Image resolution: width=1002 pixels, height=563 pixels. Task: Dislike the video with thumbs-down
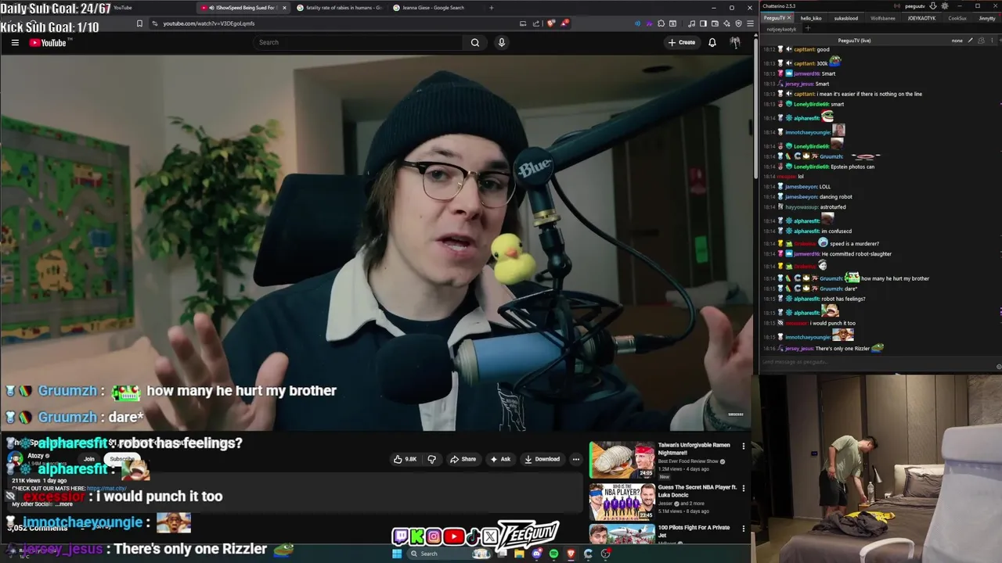tap(431, 459)
